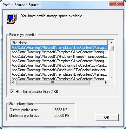Close the Profile Storage Space dialog
Viewport: 126px width, 129px height.
point(116,3)
